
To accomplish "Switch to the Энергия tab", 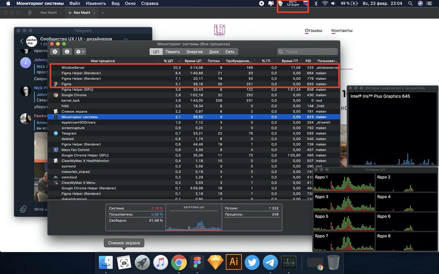I will pyautogui.click(x=194, y=52).
